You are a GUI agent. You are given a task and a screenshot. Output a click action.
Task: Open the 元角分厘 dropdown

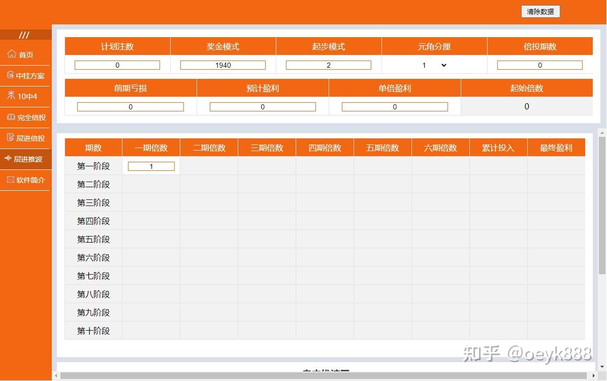point(434,65)
